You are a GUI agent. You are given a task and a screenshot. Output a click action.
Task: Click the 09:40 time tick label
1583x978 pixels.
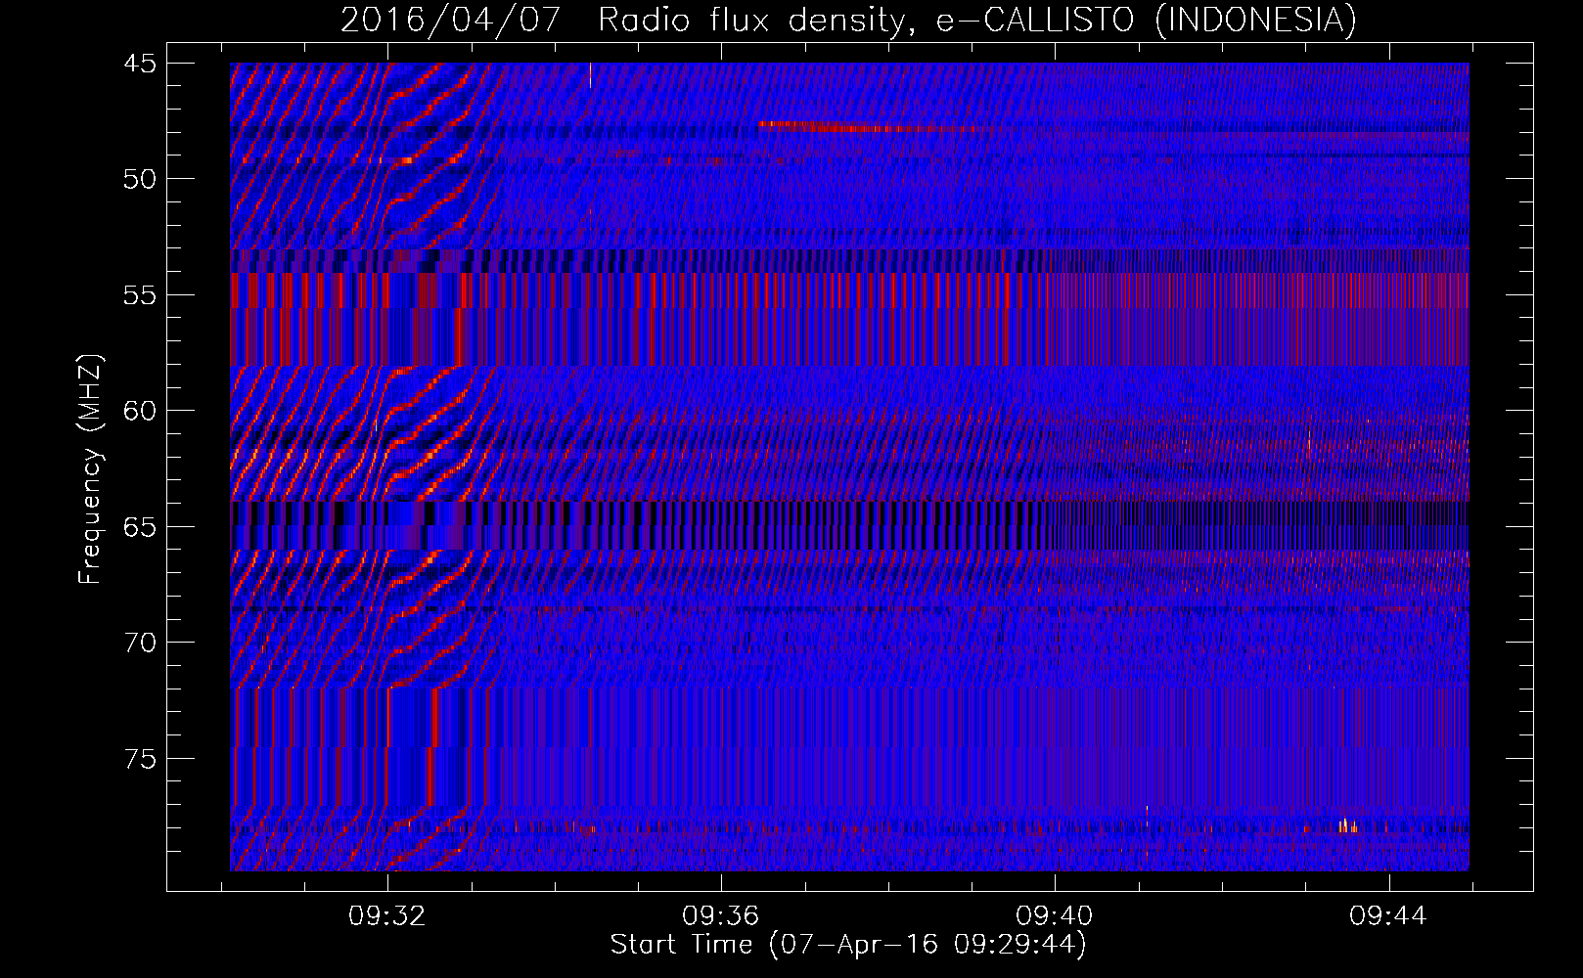[x=1055, y=916]
